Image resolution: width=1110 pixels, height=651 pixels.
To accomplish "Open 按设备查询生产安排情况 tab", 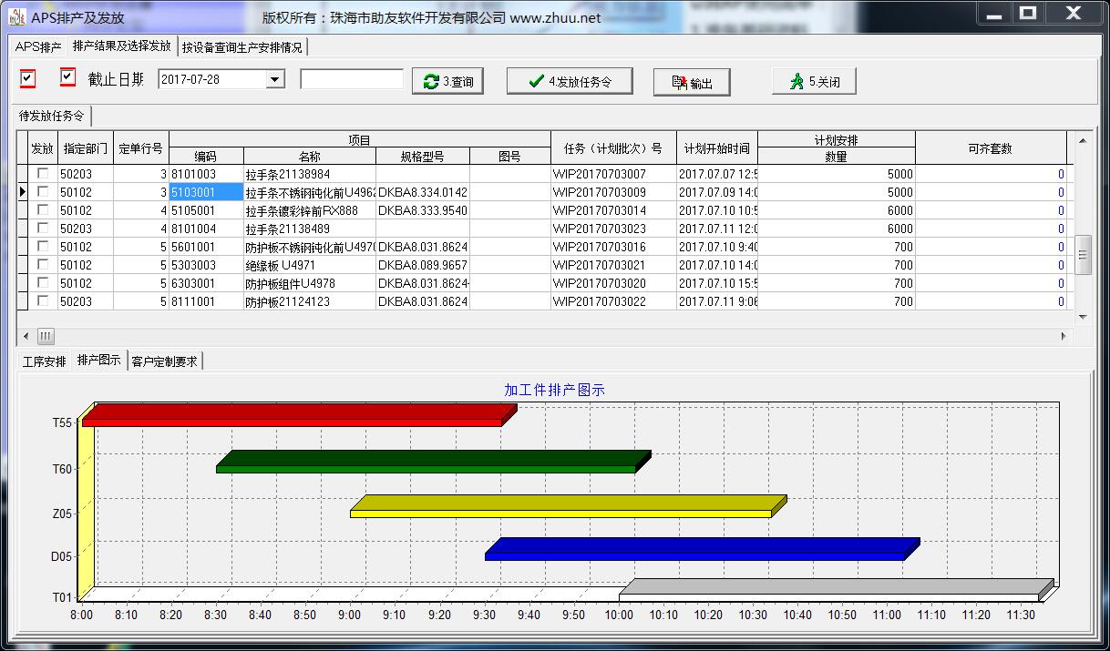I will click(x=242, y=47).
